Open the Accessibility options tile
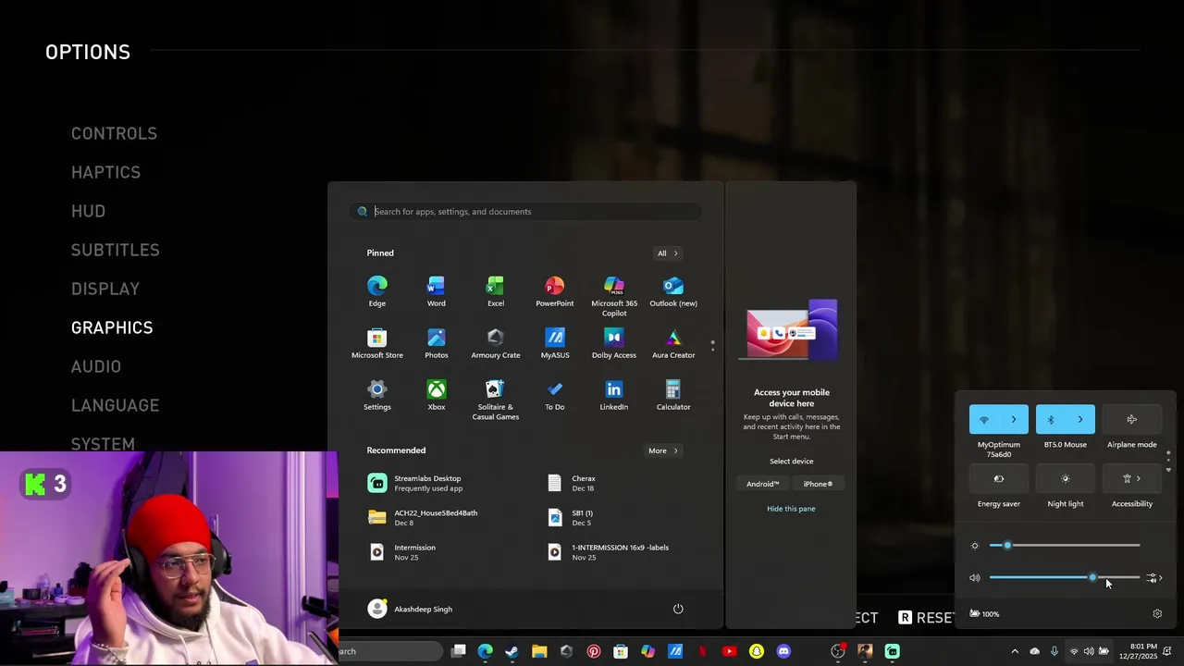1184x666 pixels. point(1131,479)
